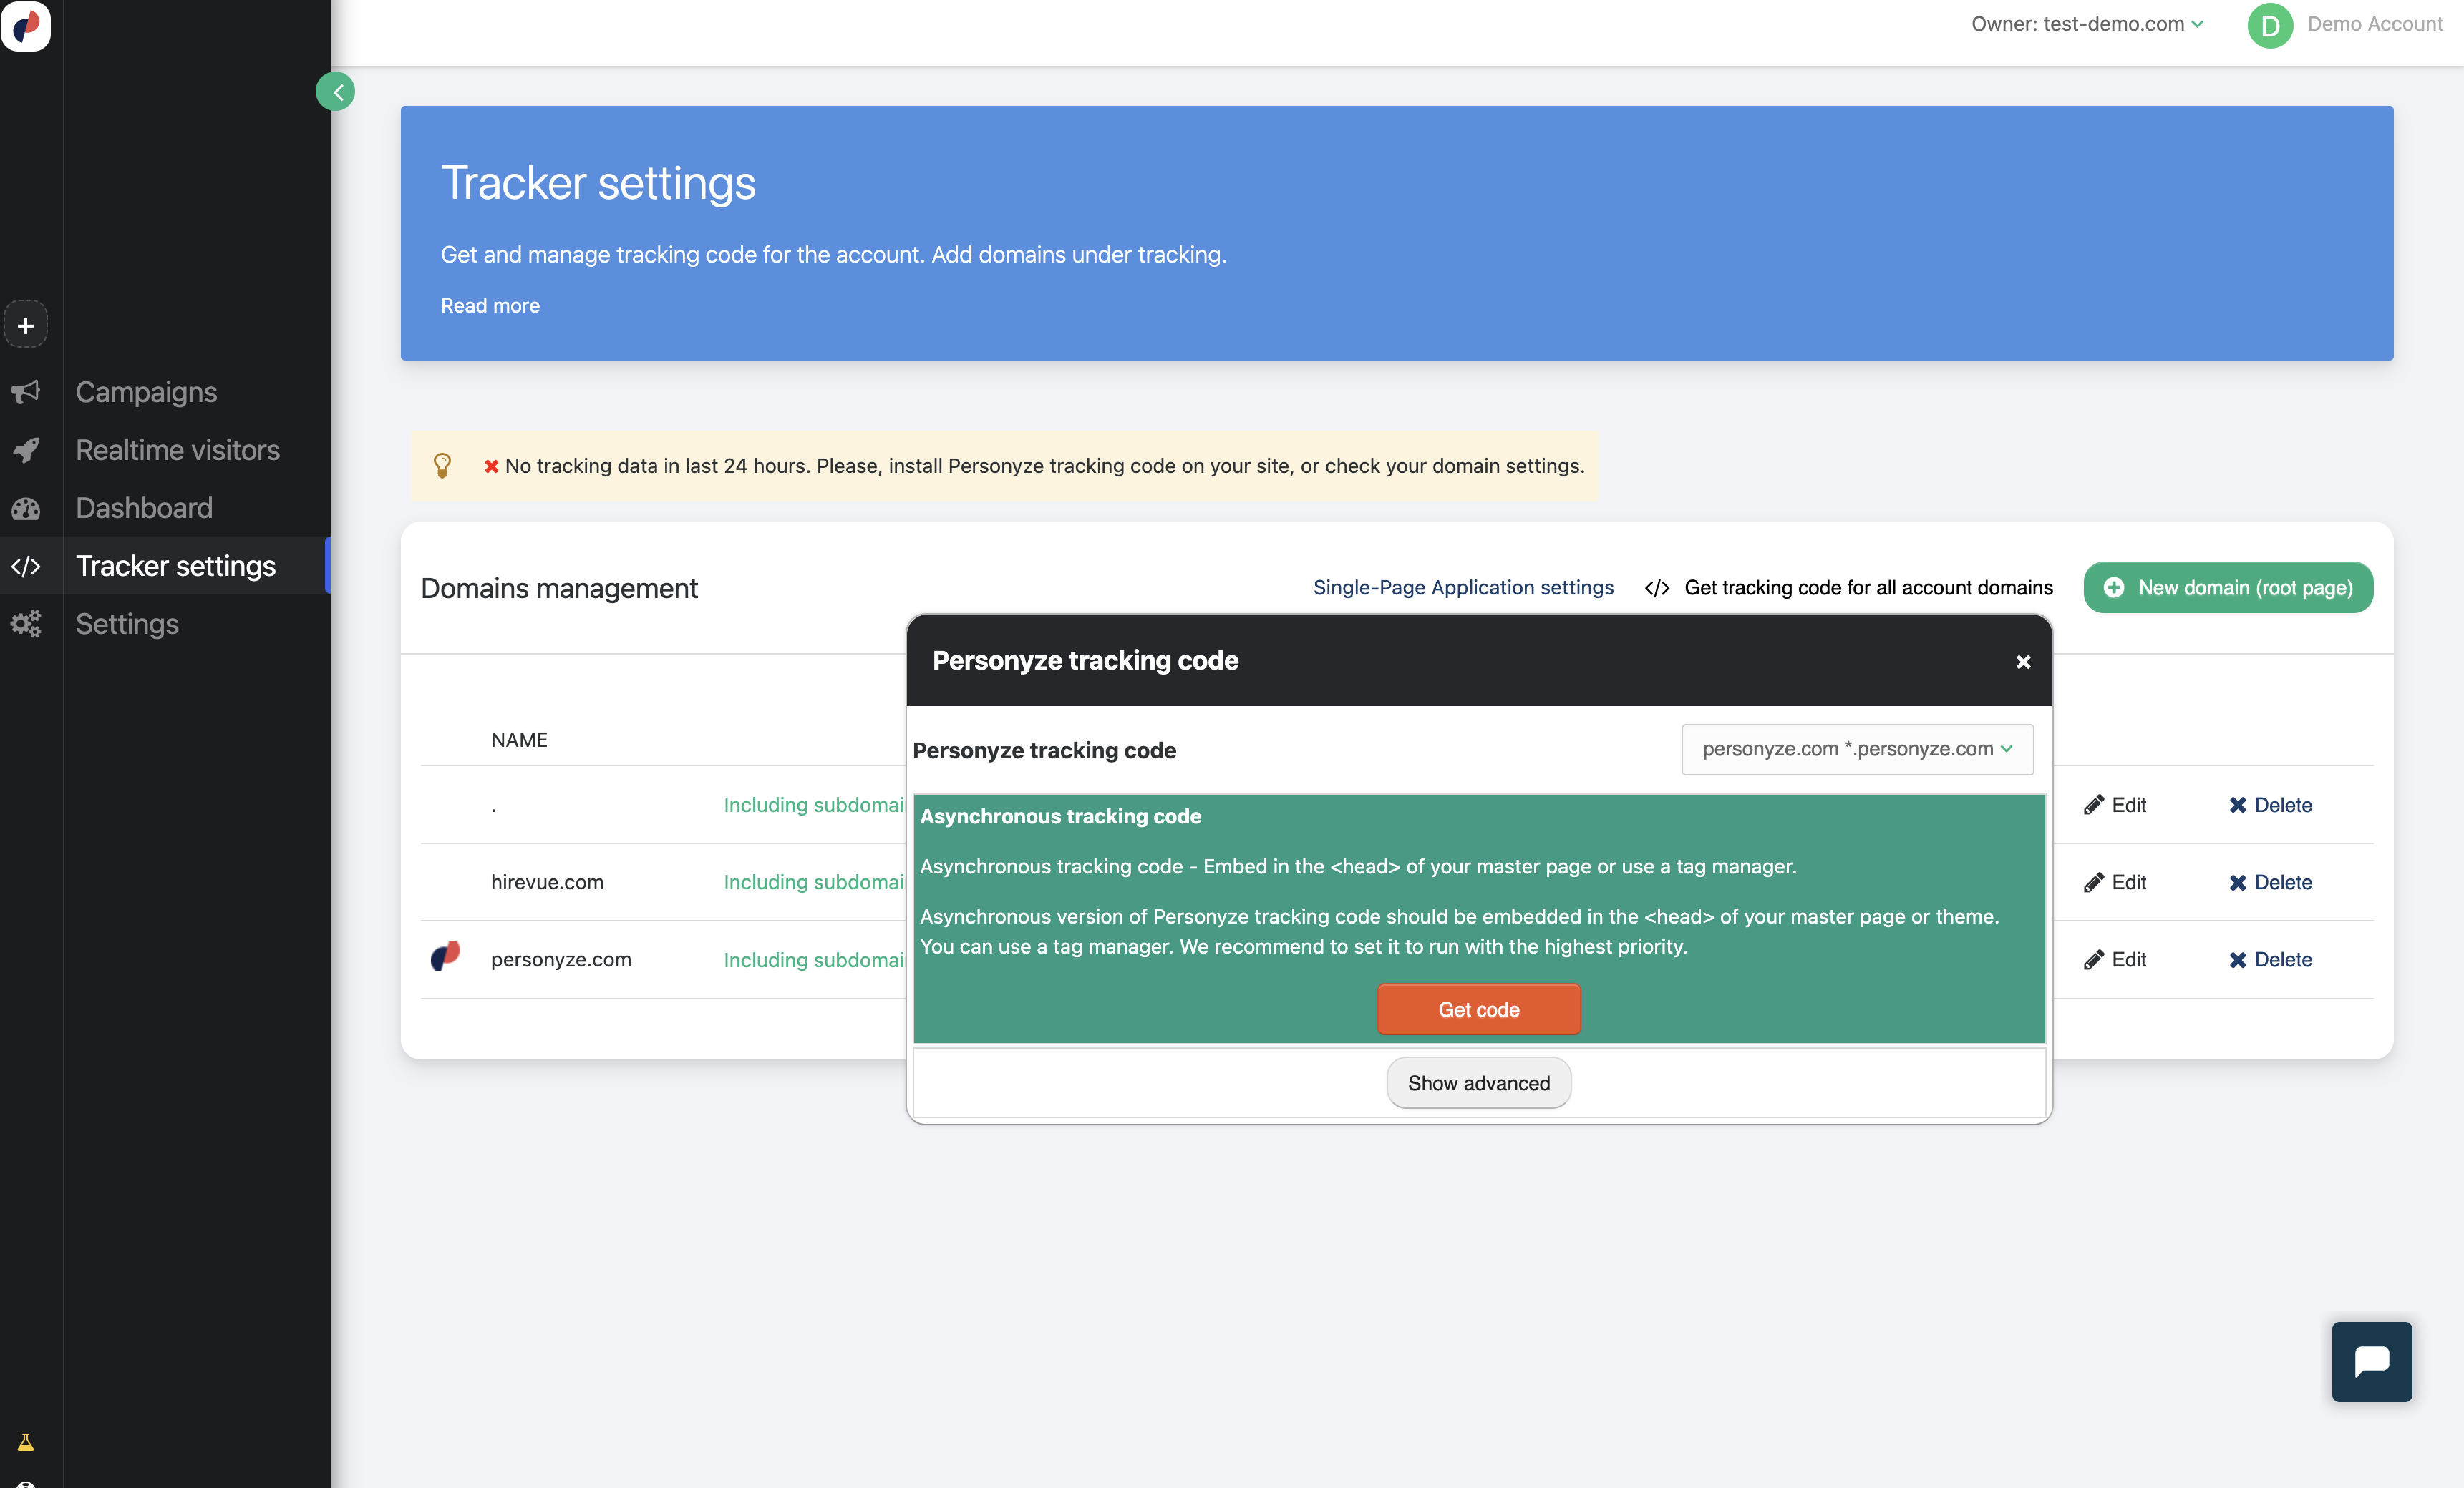
Task: Click the red X warning icon
Action: (x=491, y=466)
